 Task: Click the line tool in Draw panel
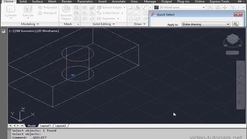click(x=138, y=13)
